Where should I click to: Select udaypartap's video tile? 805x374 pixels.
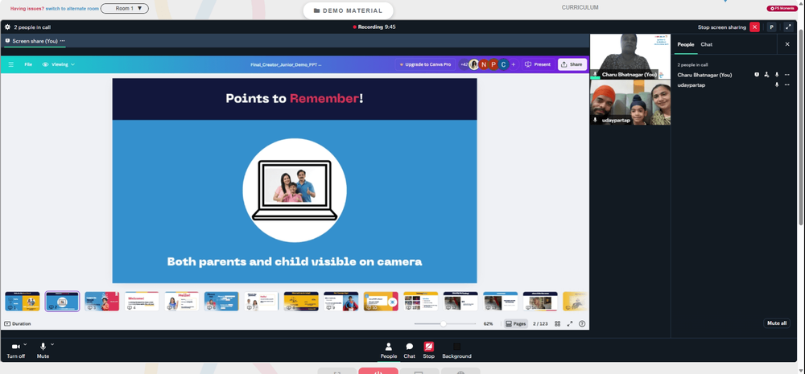tap(630, 102)
